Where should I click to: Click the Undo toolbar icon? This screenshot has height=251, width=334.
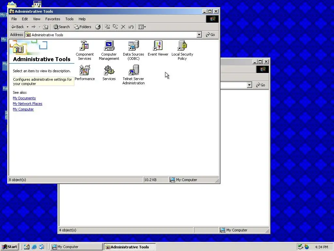click(x=131, y=27)
